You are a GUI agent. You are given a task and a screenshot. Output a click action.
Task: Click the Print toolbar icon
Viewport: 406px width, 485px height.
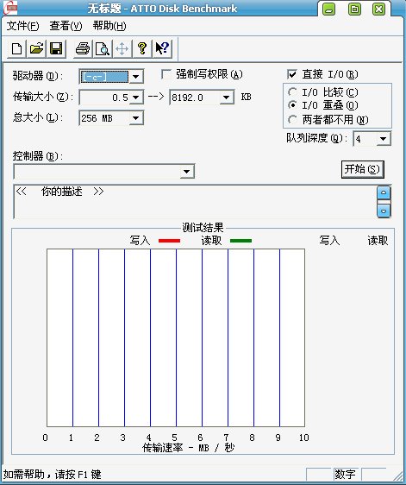click(x=83, y=48)
